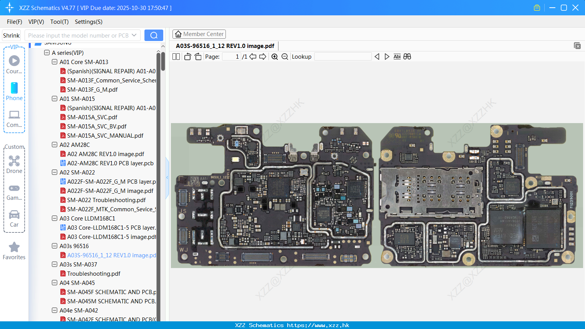Select A03S-96516_1_12 REV1.0 image.pdf in tree

pyautogui.click(x=108, y=255)
